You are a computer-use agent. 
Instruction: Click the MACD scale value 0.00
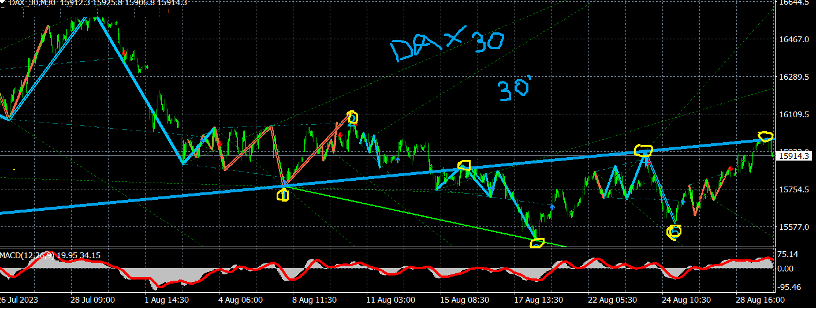click(x=786, y=269)
